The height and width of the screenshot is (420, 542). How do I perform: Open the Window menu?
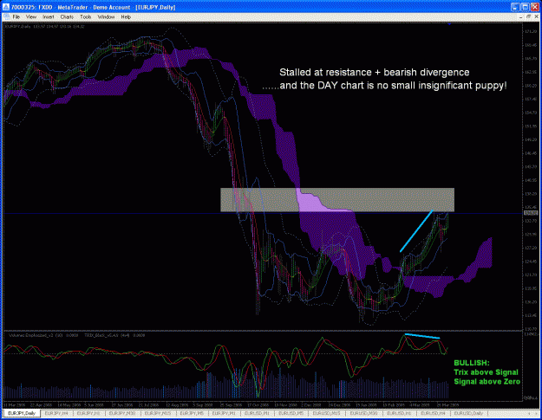[x=106, y=16]
